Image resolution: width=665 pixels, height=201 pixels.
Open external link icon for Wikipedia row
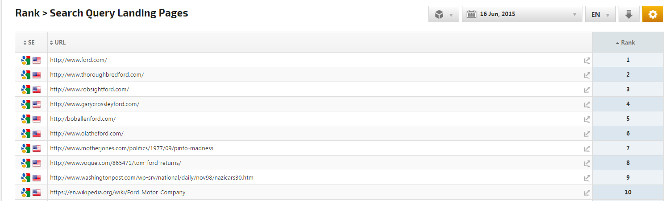click(x=587, y=193)
